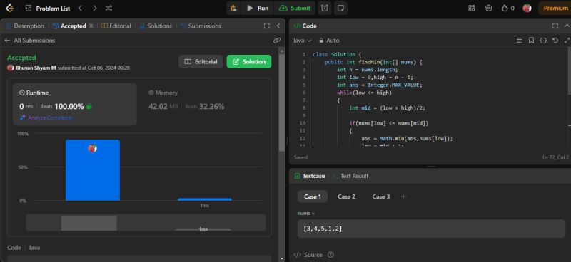Open the profile avatar menu
Viewport: 571px width, 262px height.
(x=527, y=8)
